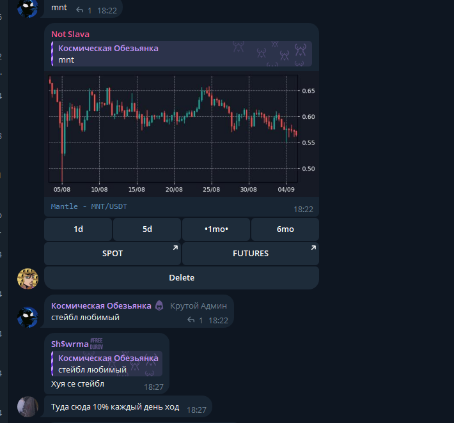Click reply arrow on top mnt message
454x423 pixels.
click(80, 10)
